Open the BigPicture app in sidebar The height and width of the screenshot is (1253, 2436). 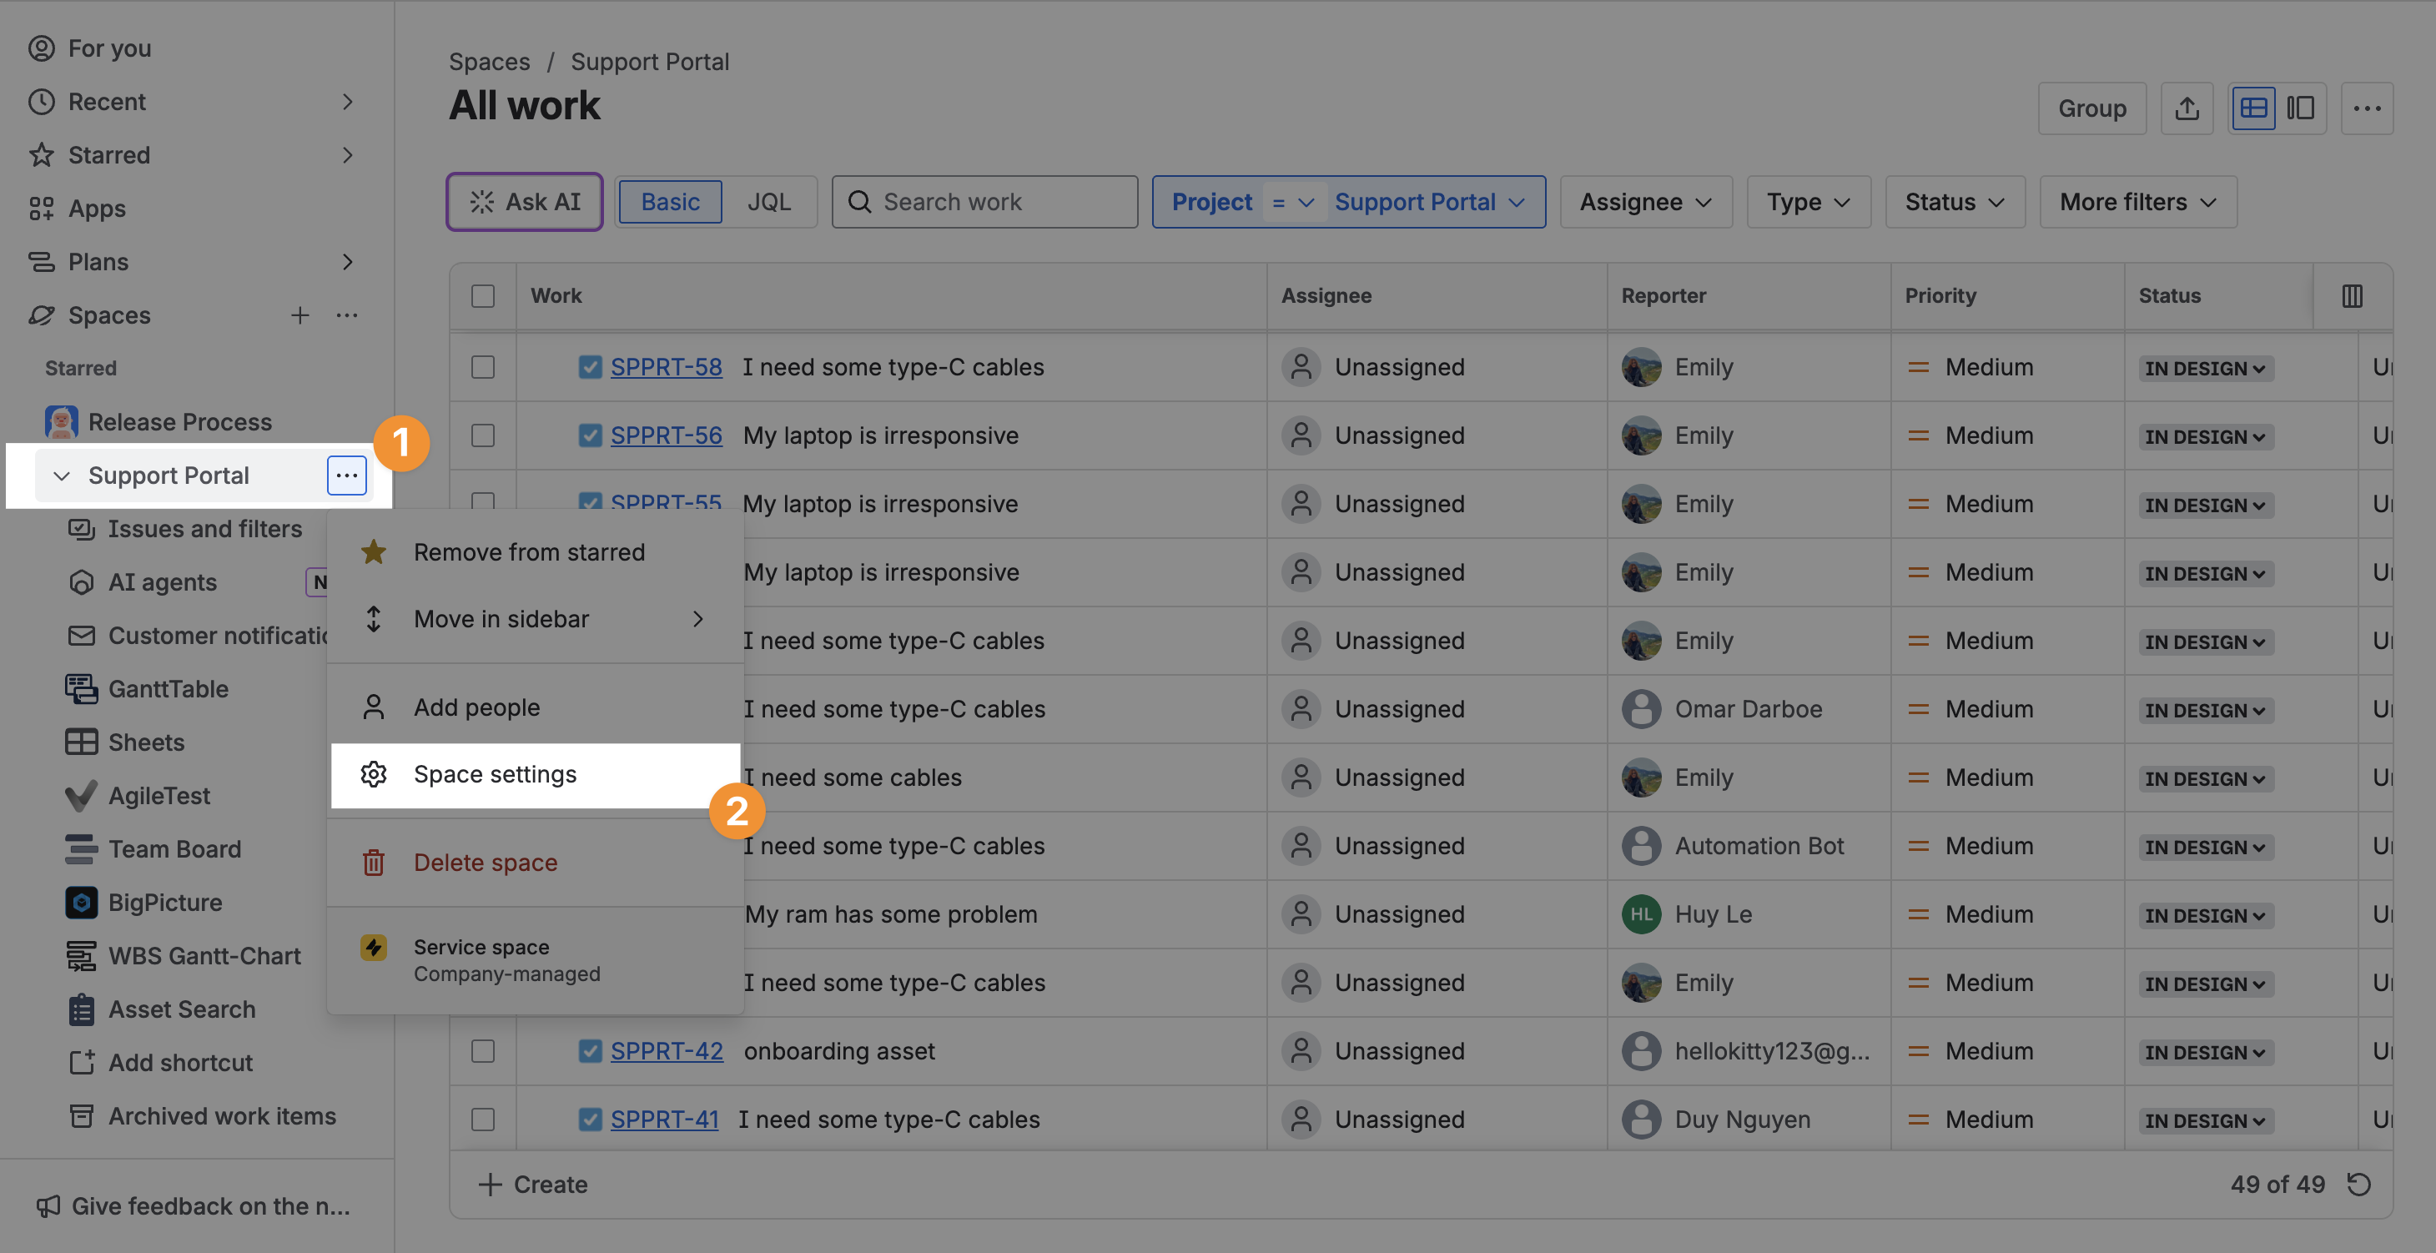(164, 902)
